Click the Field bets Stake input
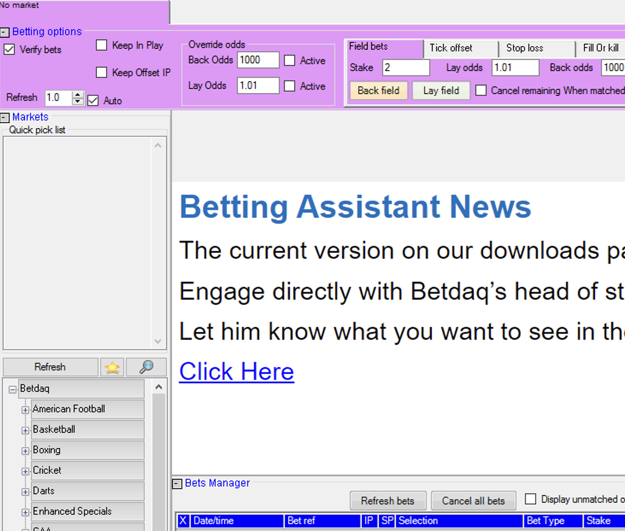 pos(405,67)
